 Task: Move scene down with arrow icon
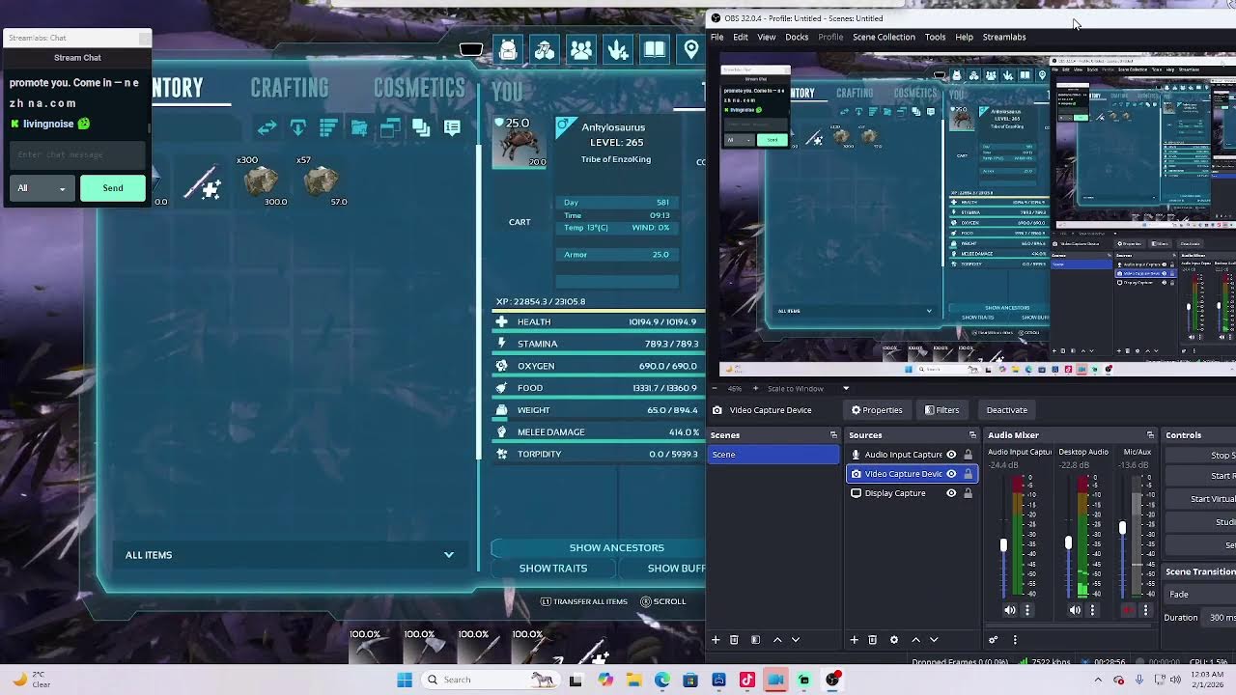pyautogui.click(x=796, y=639)
